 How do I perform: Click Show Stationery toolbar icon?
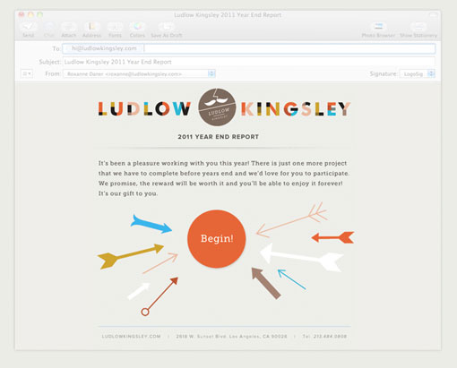pos(418,27)
